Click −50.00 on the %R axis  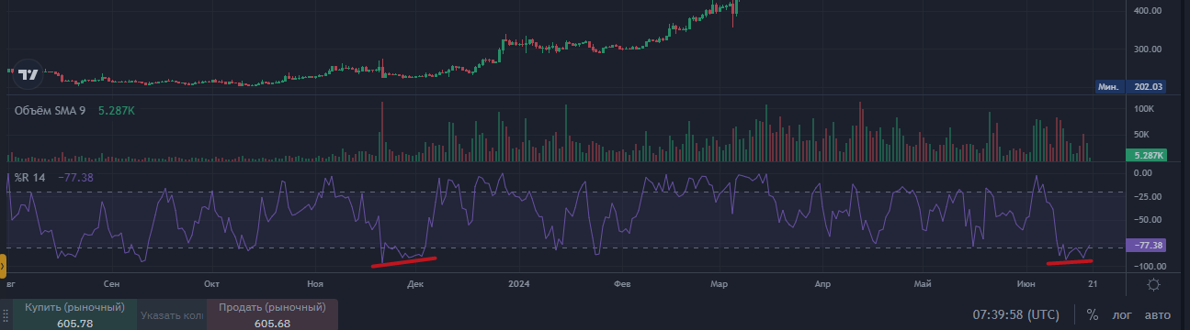click(1149, 220)
